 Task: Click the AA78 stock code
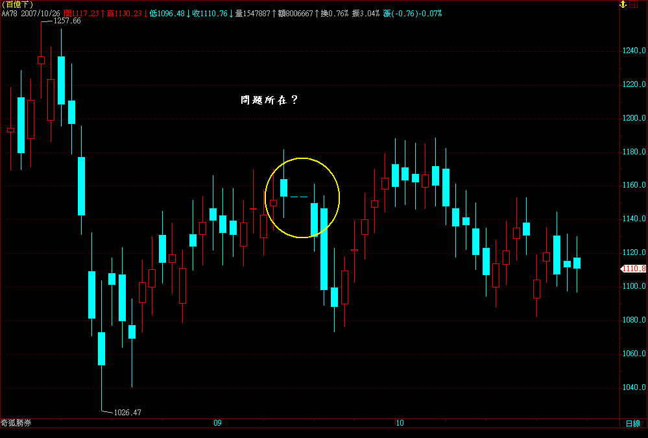[x=9, y=13]
